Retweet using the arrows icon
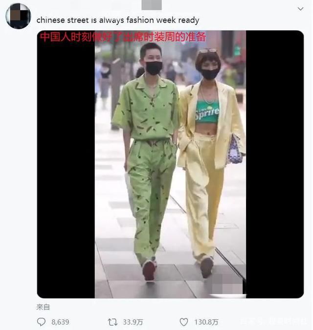The height and width of the screenshot is (330, 313). click(112, 322)
